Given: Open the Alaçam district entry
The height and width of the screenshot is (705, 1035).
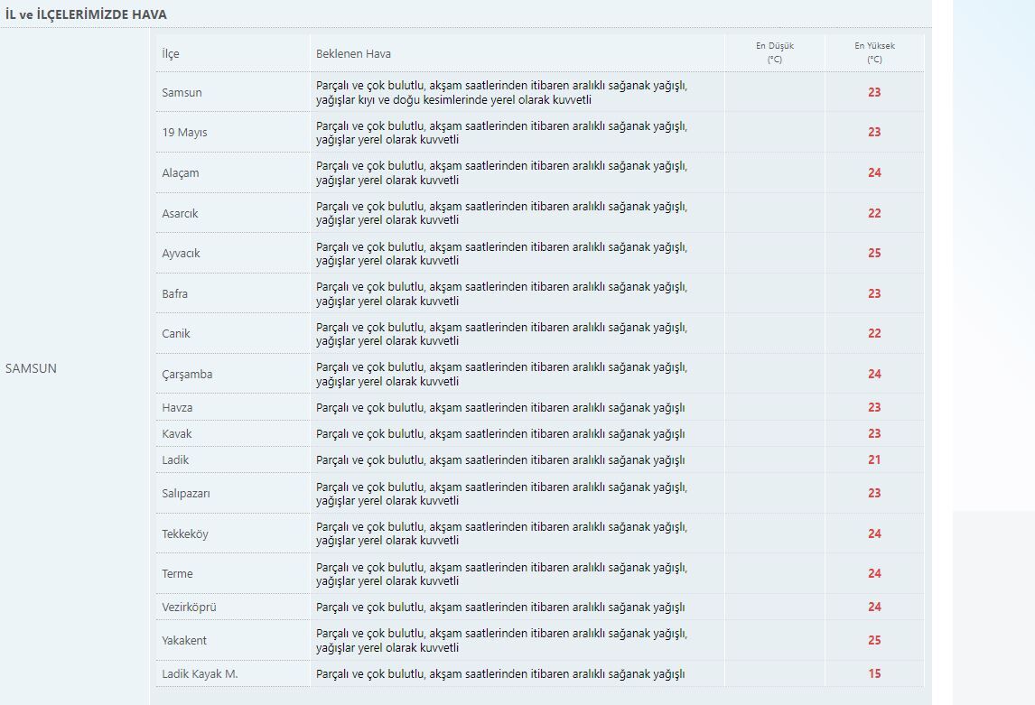Looking at the screenshot, I should pyautogui.click(x=181, y=173).
